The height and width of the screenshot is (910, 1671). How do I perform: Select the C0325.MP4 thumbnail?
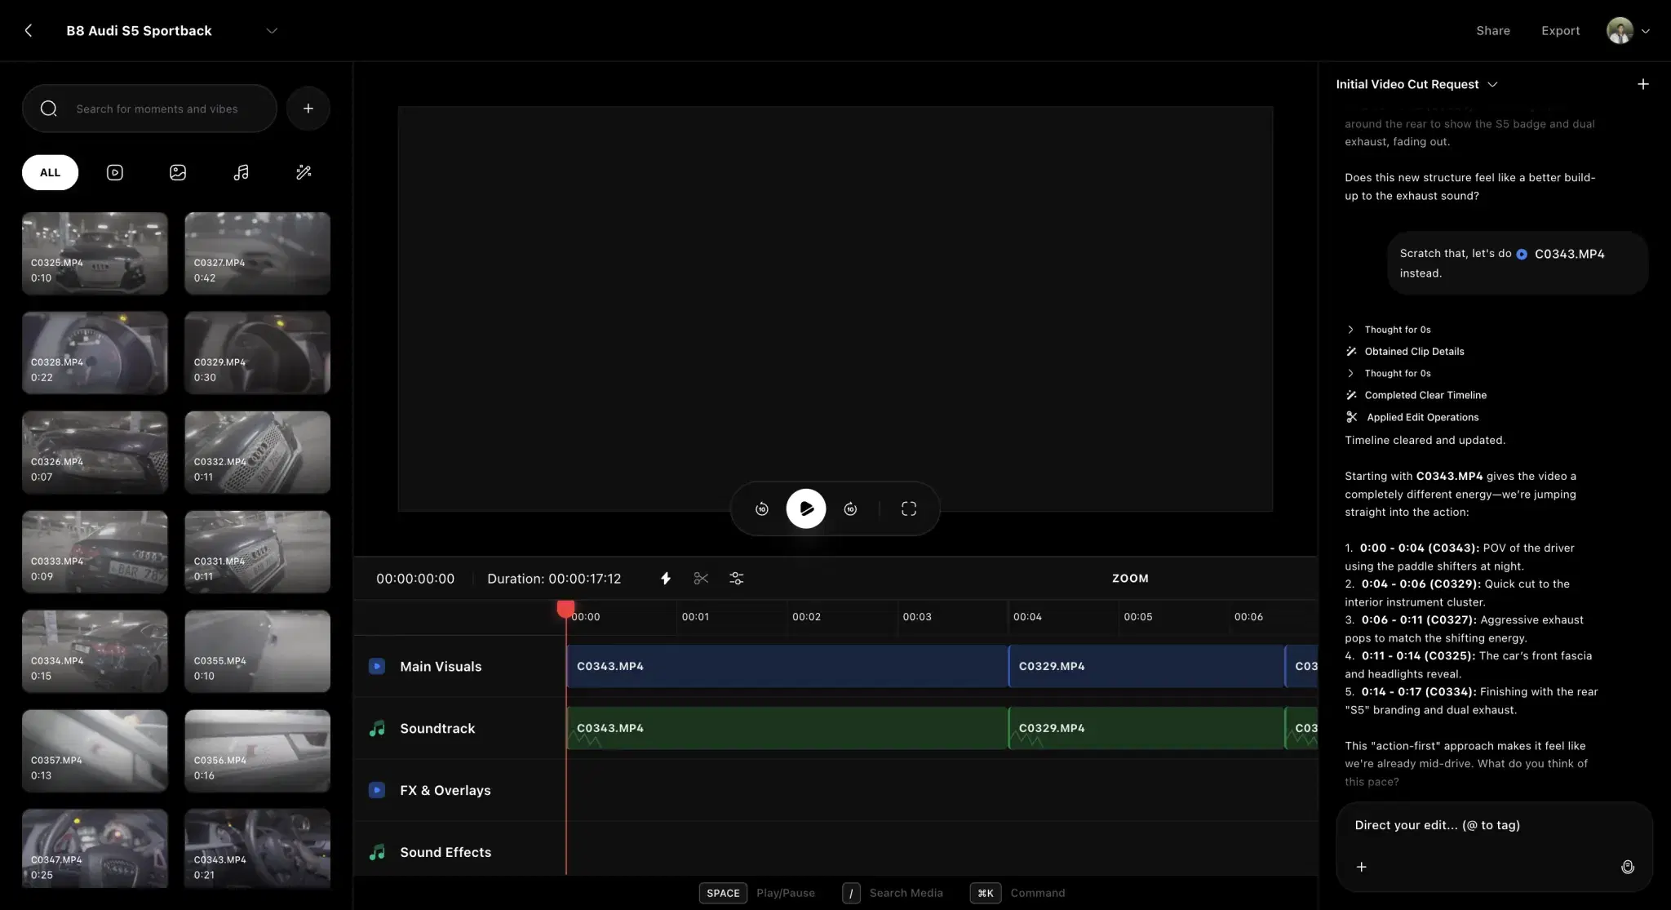tap(95, 254)
